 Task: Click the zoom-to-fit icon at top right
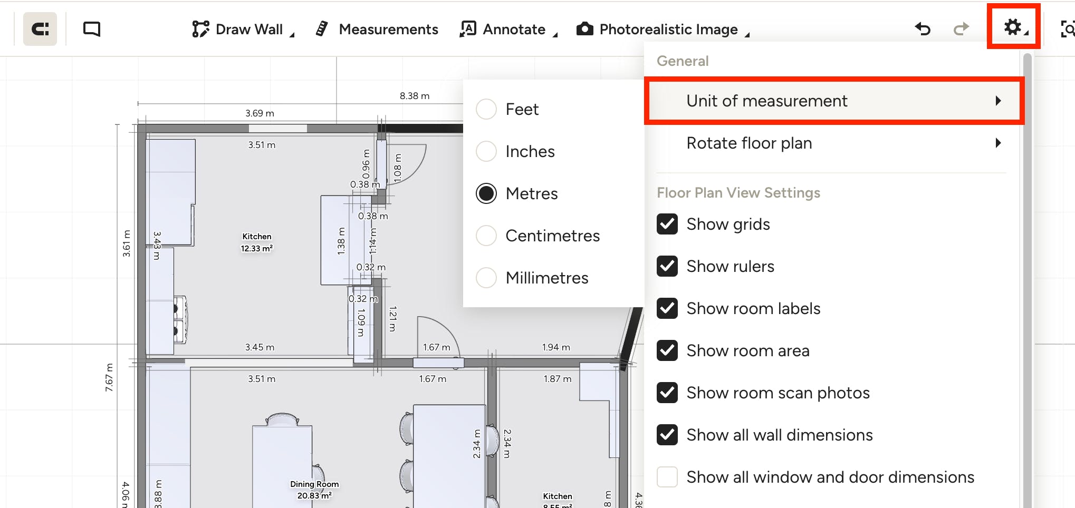click(1068, 28)
